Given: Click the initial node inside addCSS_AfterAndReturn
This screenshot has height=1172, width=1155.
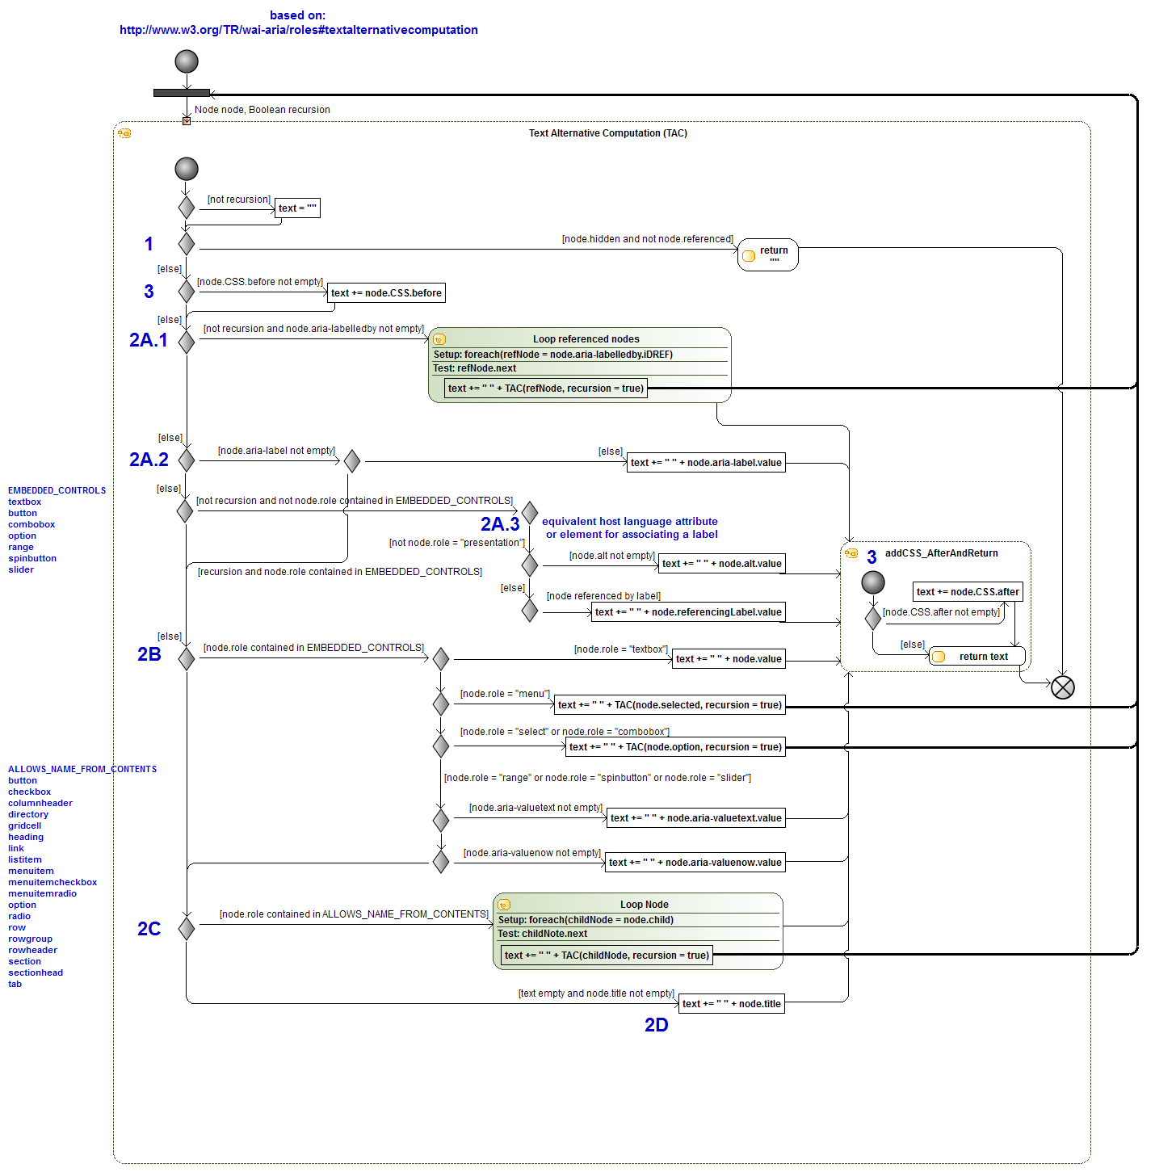Looking at the screenshot, I should coord(873,582).
